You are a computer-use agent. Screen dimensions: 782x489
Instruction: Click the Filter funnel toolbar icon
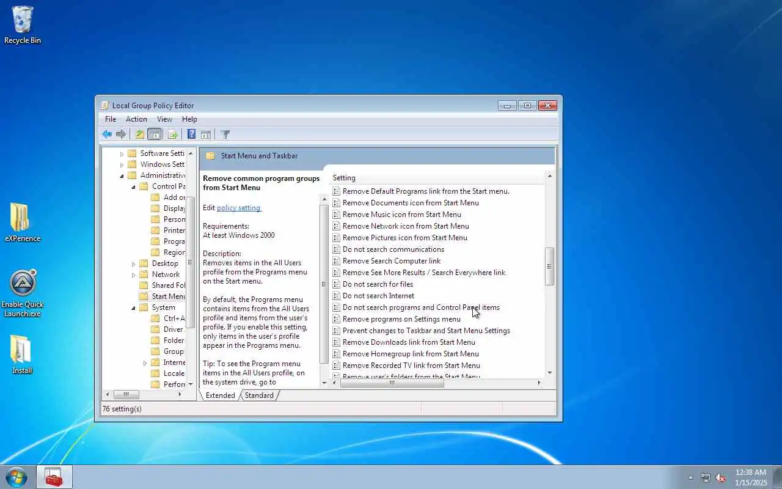pyautogui.click(x=225, y=134)
